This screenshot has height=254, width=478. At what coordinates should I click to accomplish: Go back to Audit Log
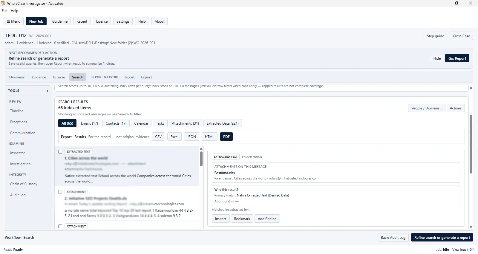coord(393,238)
